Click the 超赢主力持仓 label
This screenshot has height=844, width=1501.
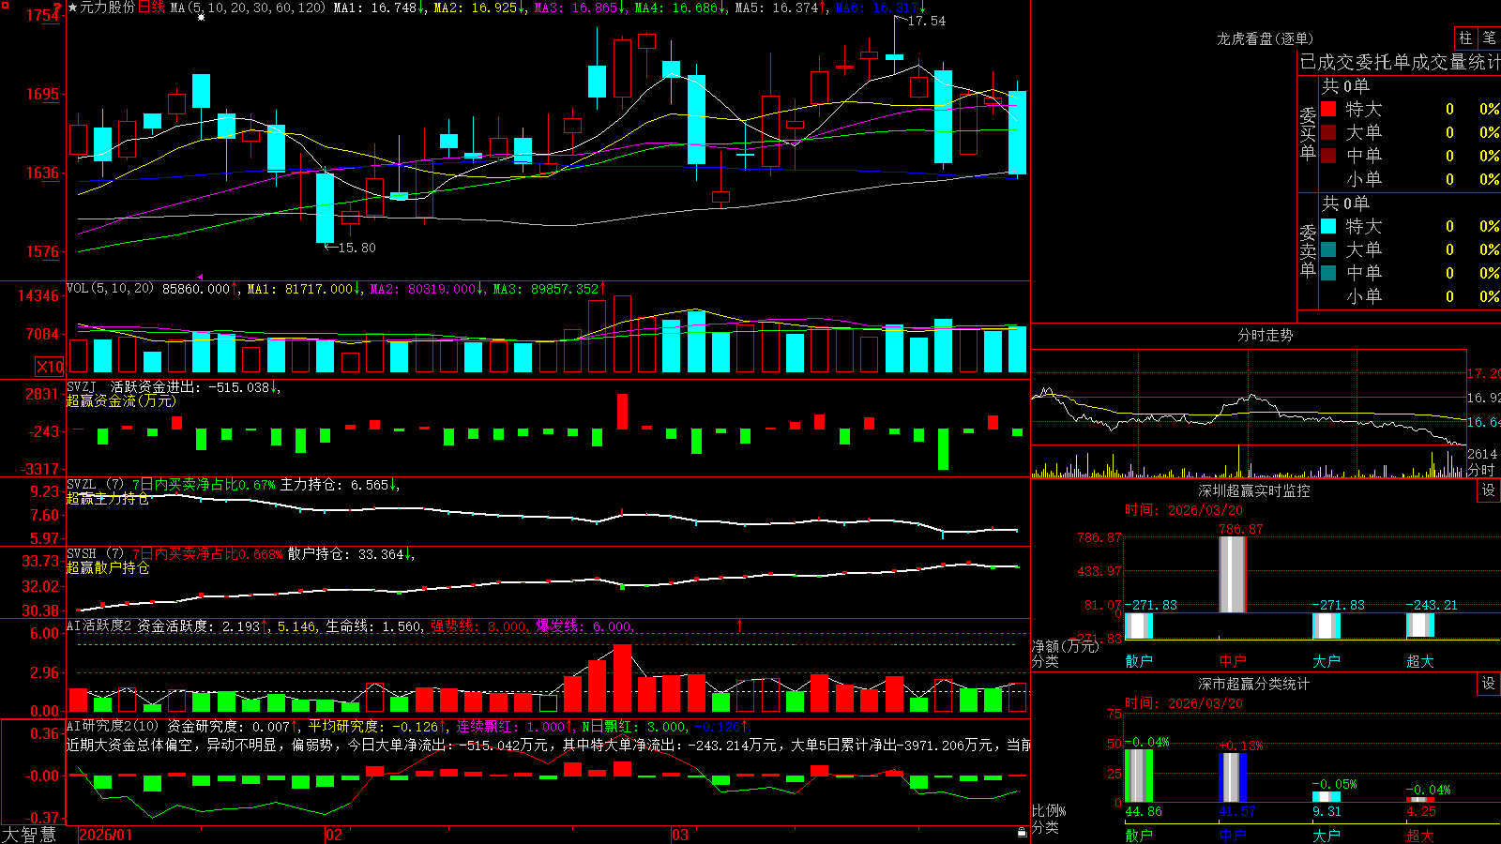click(x=108, y=498)
